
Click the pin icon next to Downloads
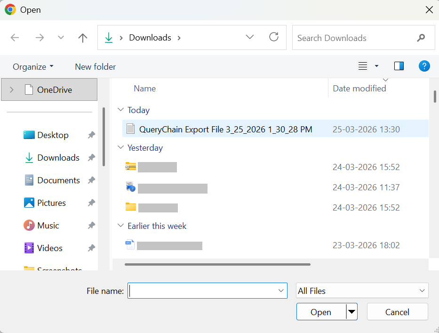tap(91, 158)
